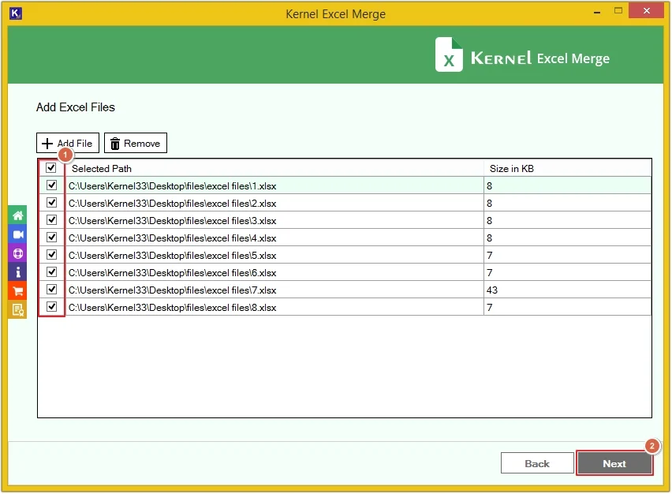Uncheck the checkbox for 3.xlsx
This screenshot has height=494, width=672.
[x=51, y=220]
